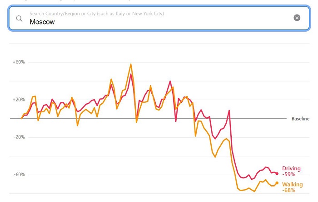Screen dimensions: 318x202
Task: Click the Baseline label
Action: pyautogui.click(x=300, y=119)
